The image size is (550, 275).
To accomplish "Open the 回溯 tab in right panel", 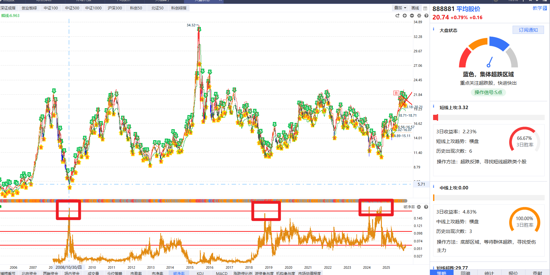I will 465,273.
